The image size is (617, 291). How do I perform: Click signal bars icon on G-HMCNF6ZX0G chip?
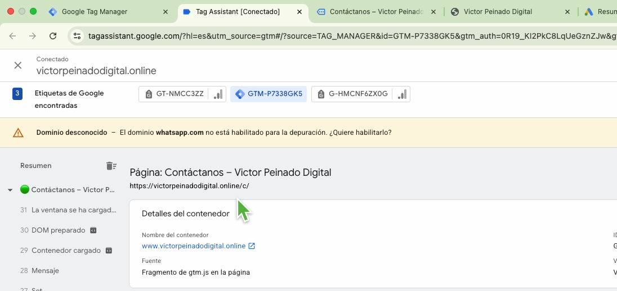402,94
